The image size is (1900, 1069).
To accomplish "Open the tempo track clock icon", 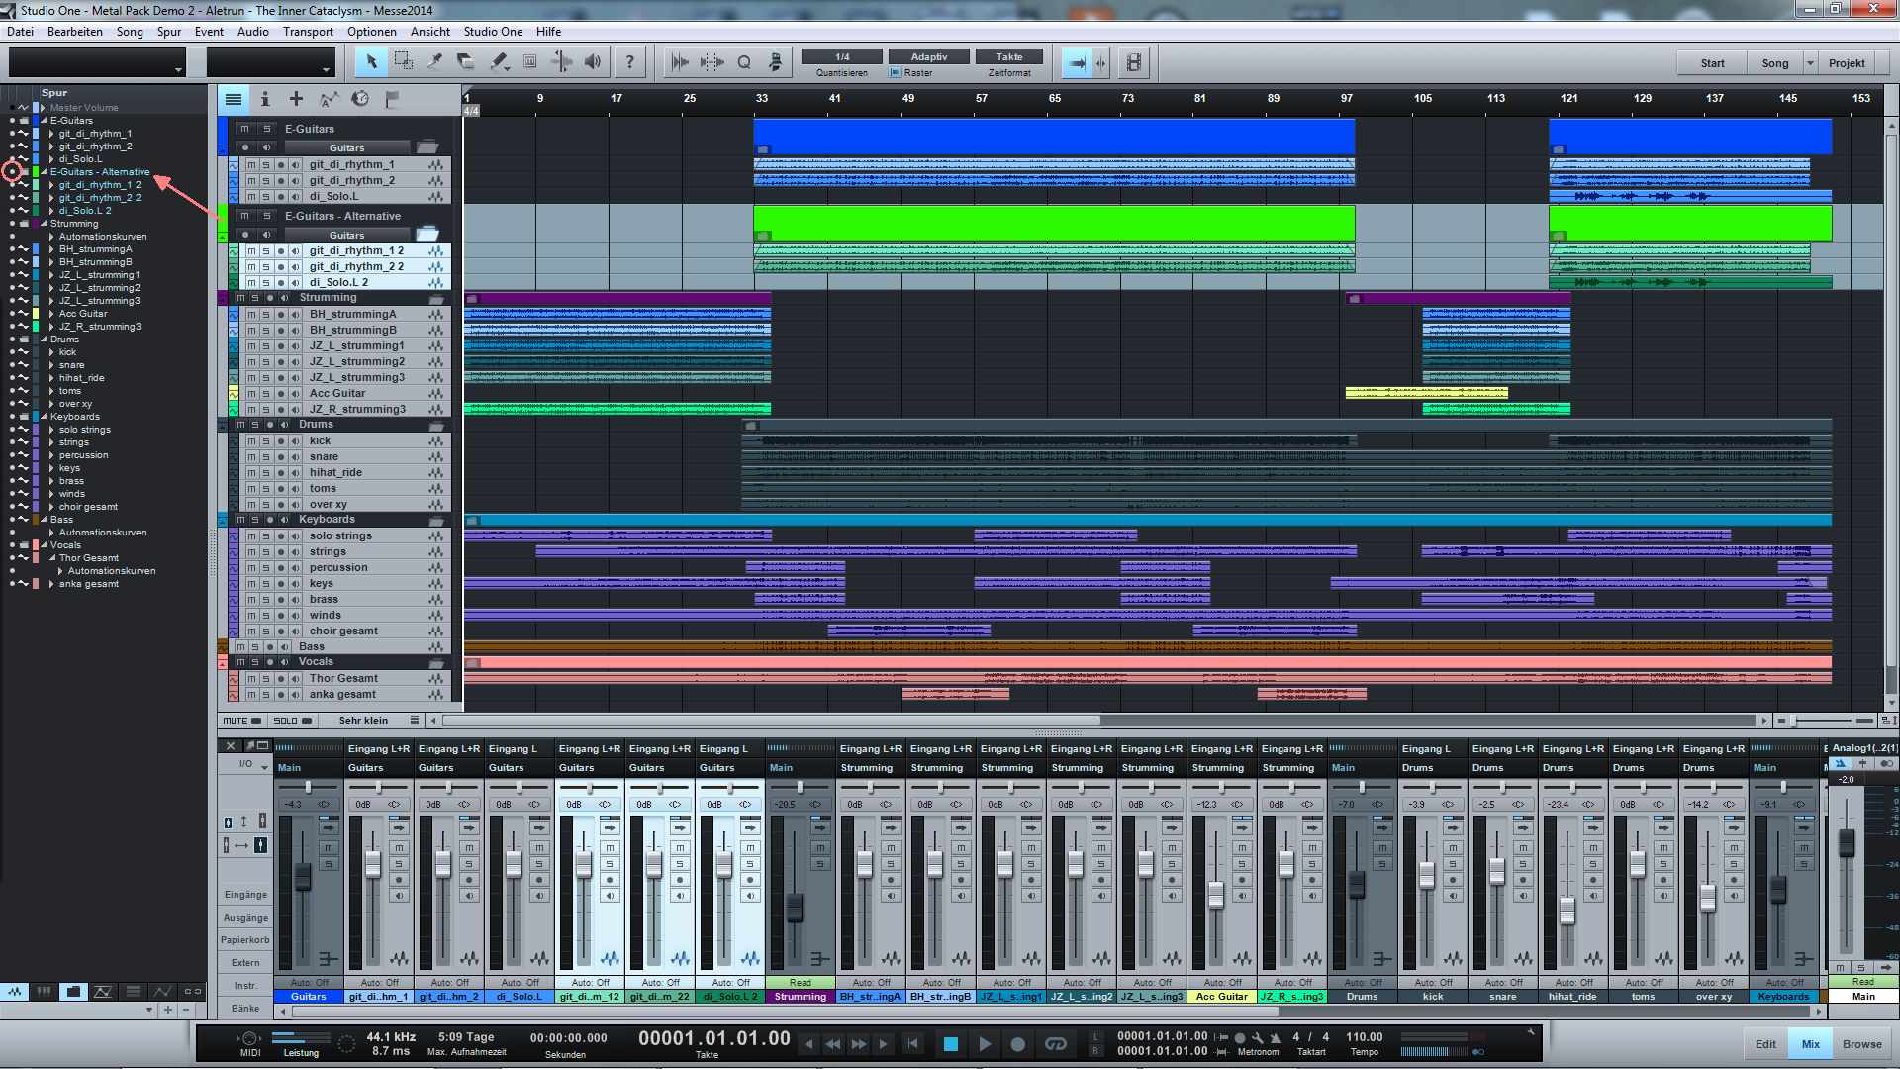I will pos(360,99).
